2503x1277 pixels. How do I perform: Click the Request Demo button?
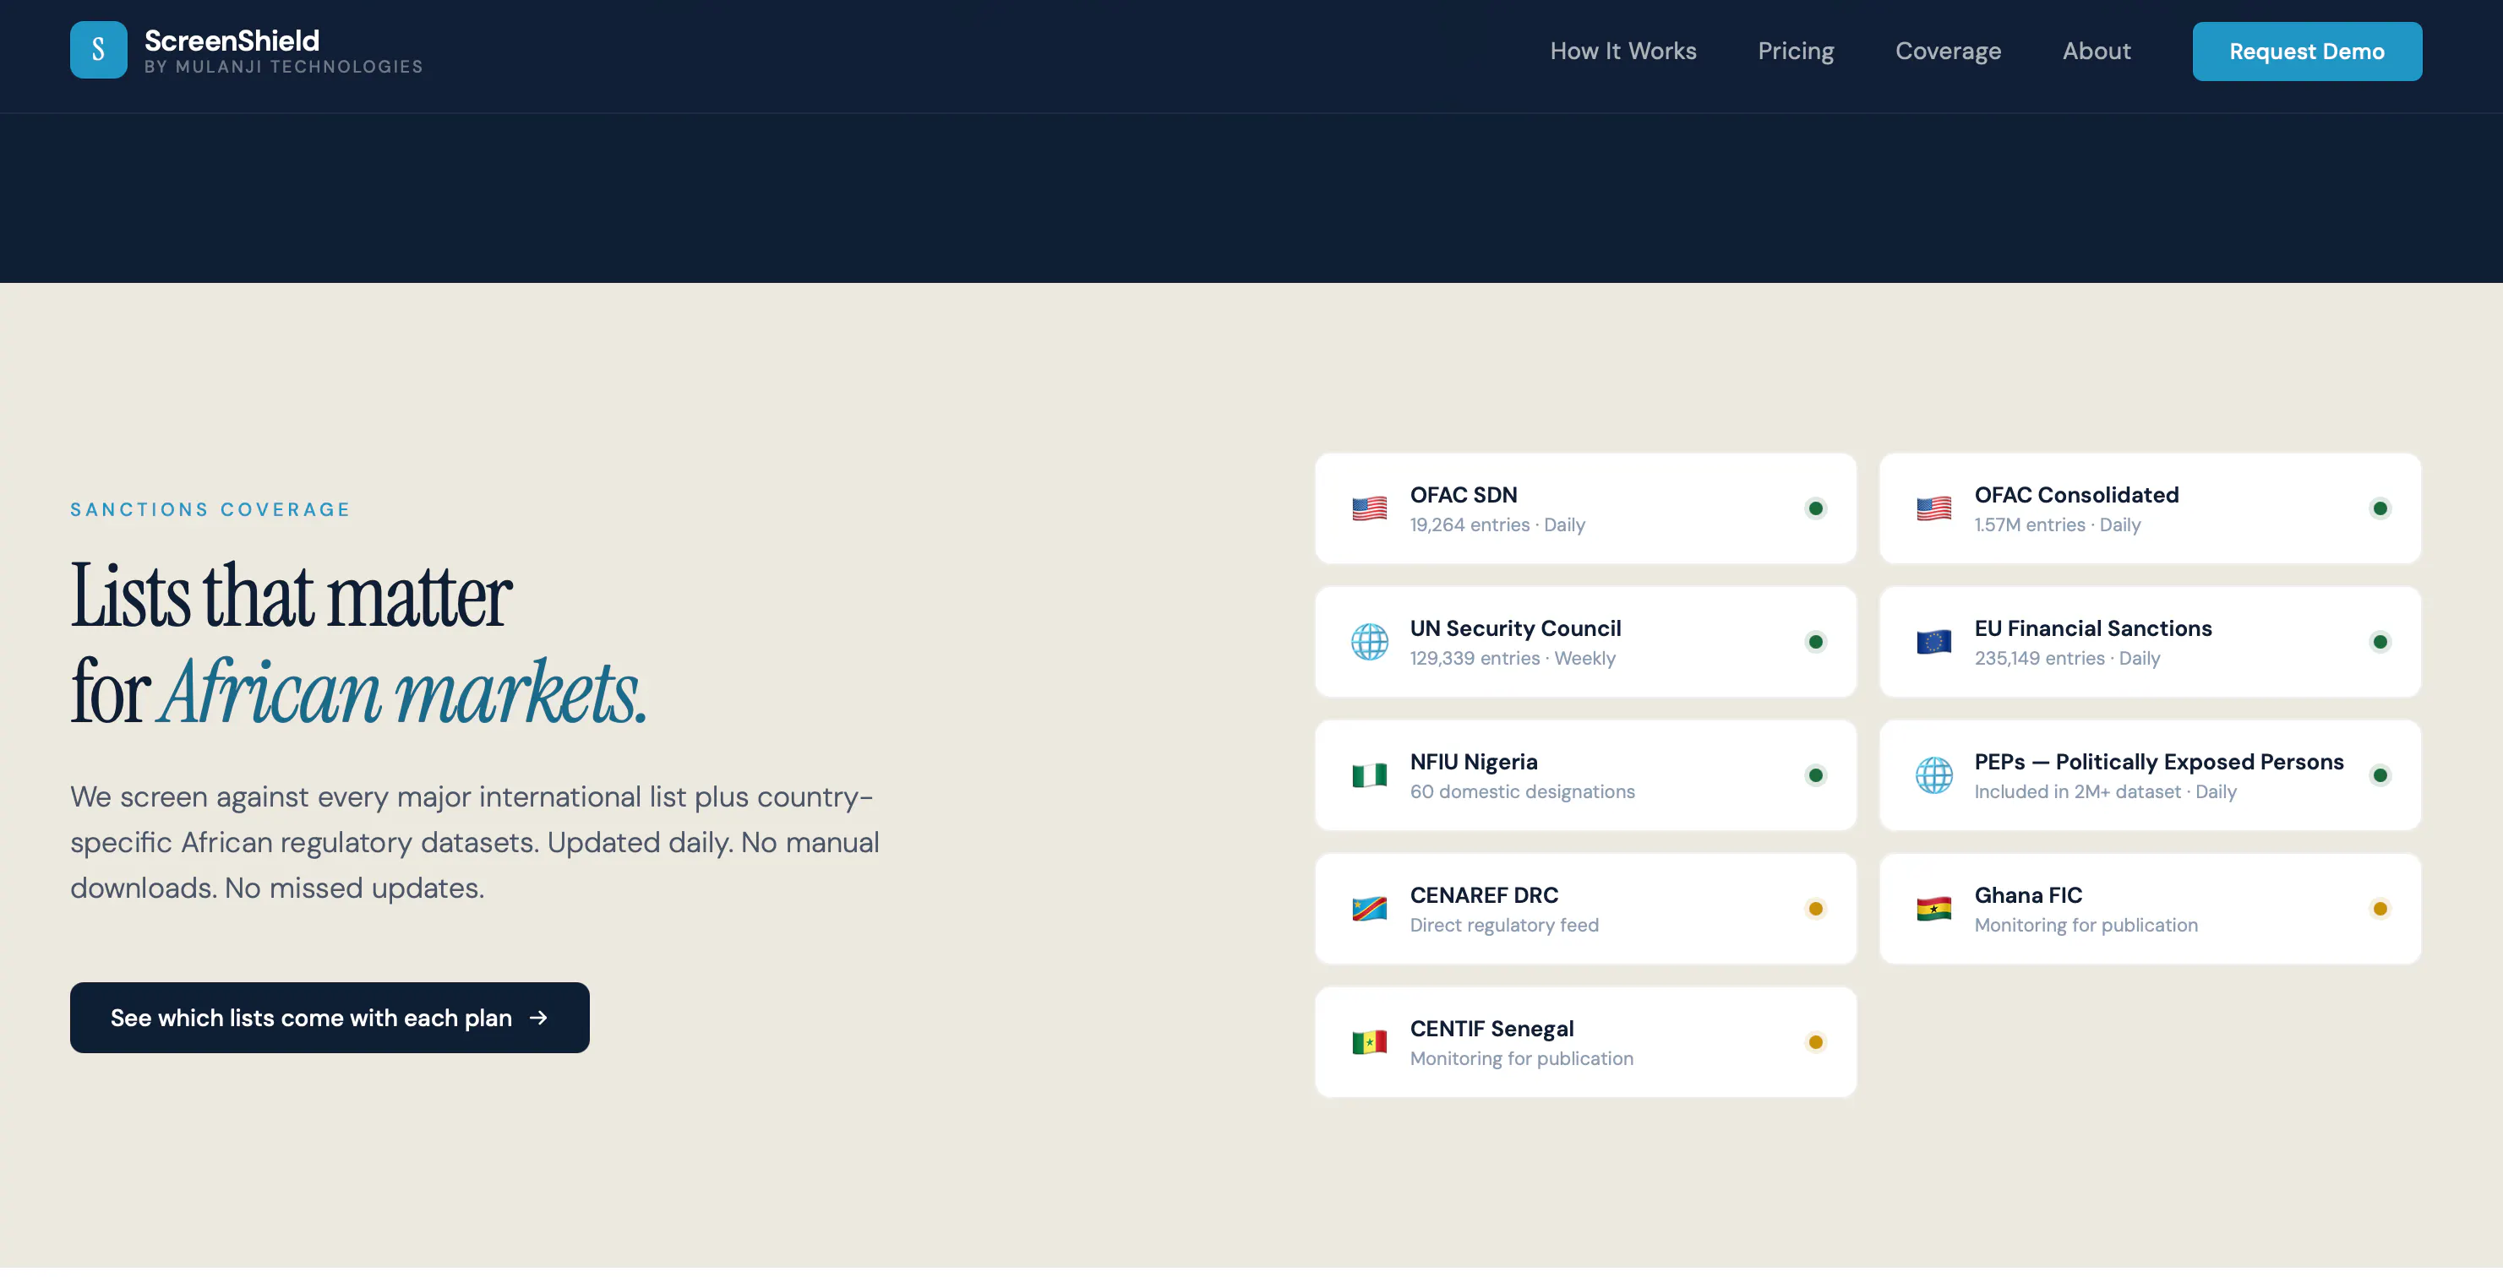click(x=2307, y=52)
